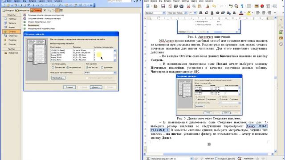Click the Details view icon in Access database window
This screenshot has height=160, width=285.
click(x=61, y=10)
